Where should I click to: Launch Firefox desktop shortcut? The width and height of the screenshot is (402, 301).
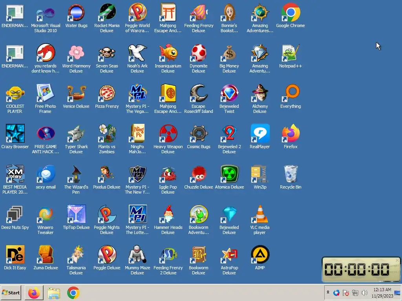point(291,134)
